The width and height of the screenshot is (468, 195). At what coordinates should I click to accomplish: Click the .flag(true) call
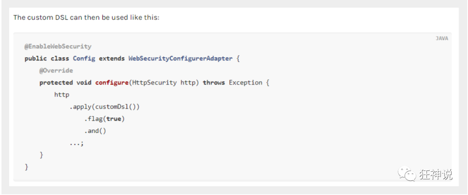(104, 119)
